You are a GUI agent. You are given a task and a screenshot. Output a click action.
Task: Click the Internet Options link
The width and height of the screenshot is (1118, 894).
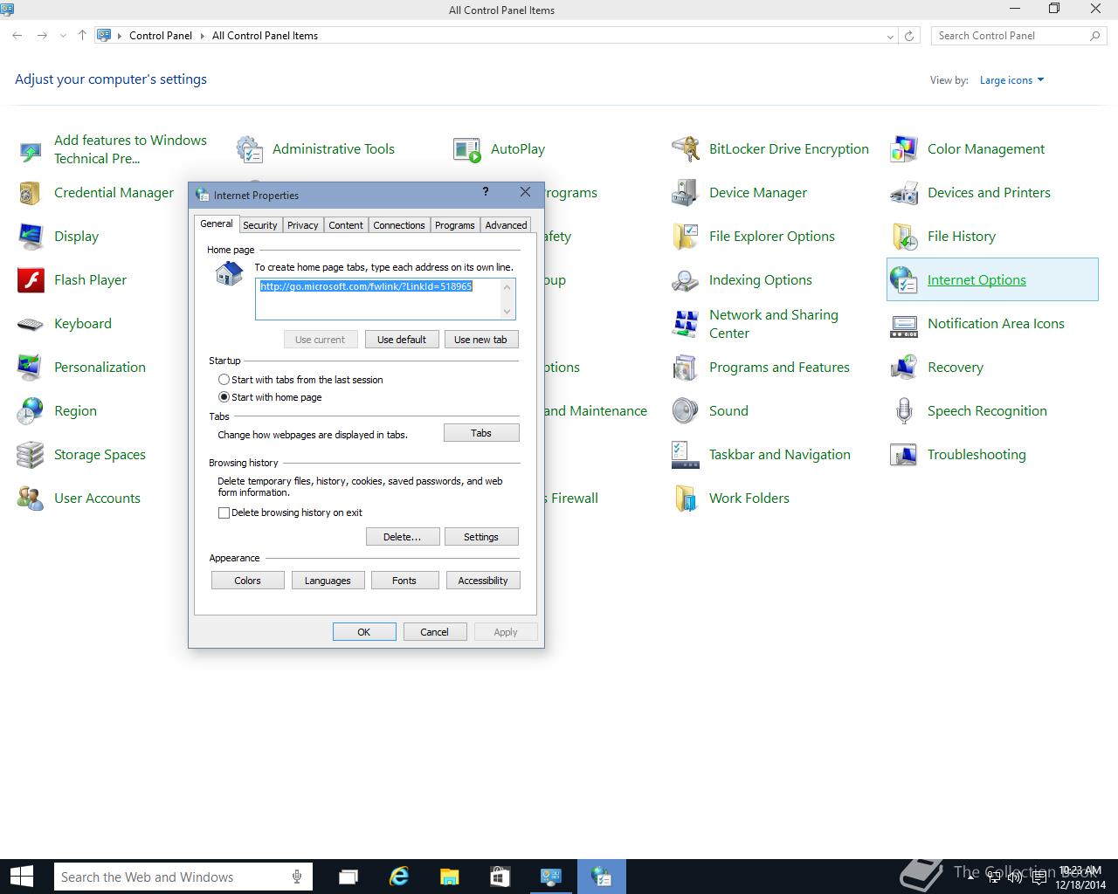(977, 280)
